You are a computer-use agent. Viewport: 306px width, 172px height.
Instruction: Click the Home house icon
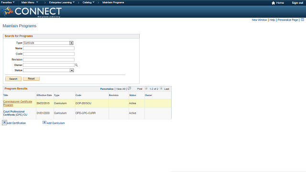click(273, 3)
